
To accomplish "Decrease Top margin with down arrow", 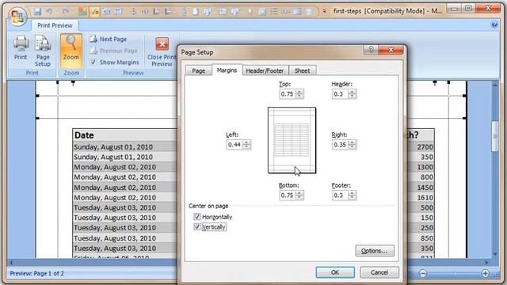I will 299,97.
